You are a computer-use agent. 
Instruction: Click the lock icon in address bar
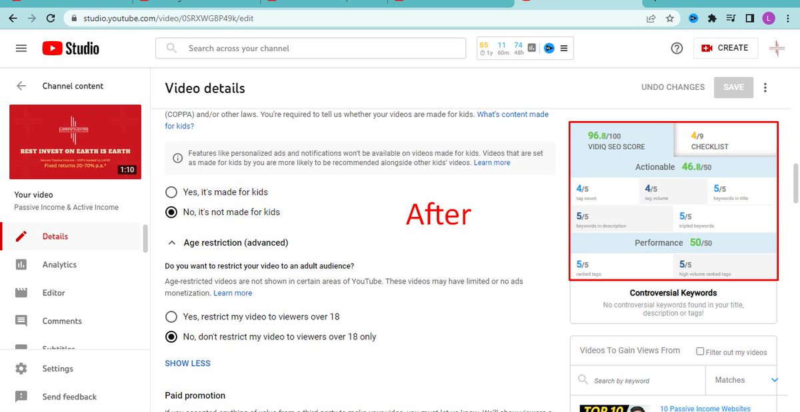pos(74,19)
